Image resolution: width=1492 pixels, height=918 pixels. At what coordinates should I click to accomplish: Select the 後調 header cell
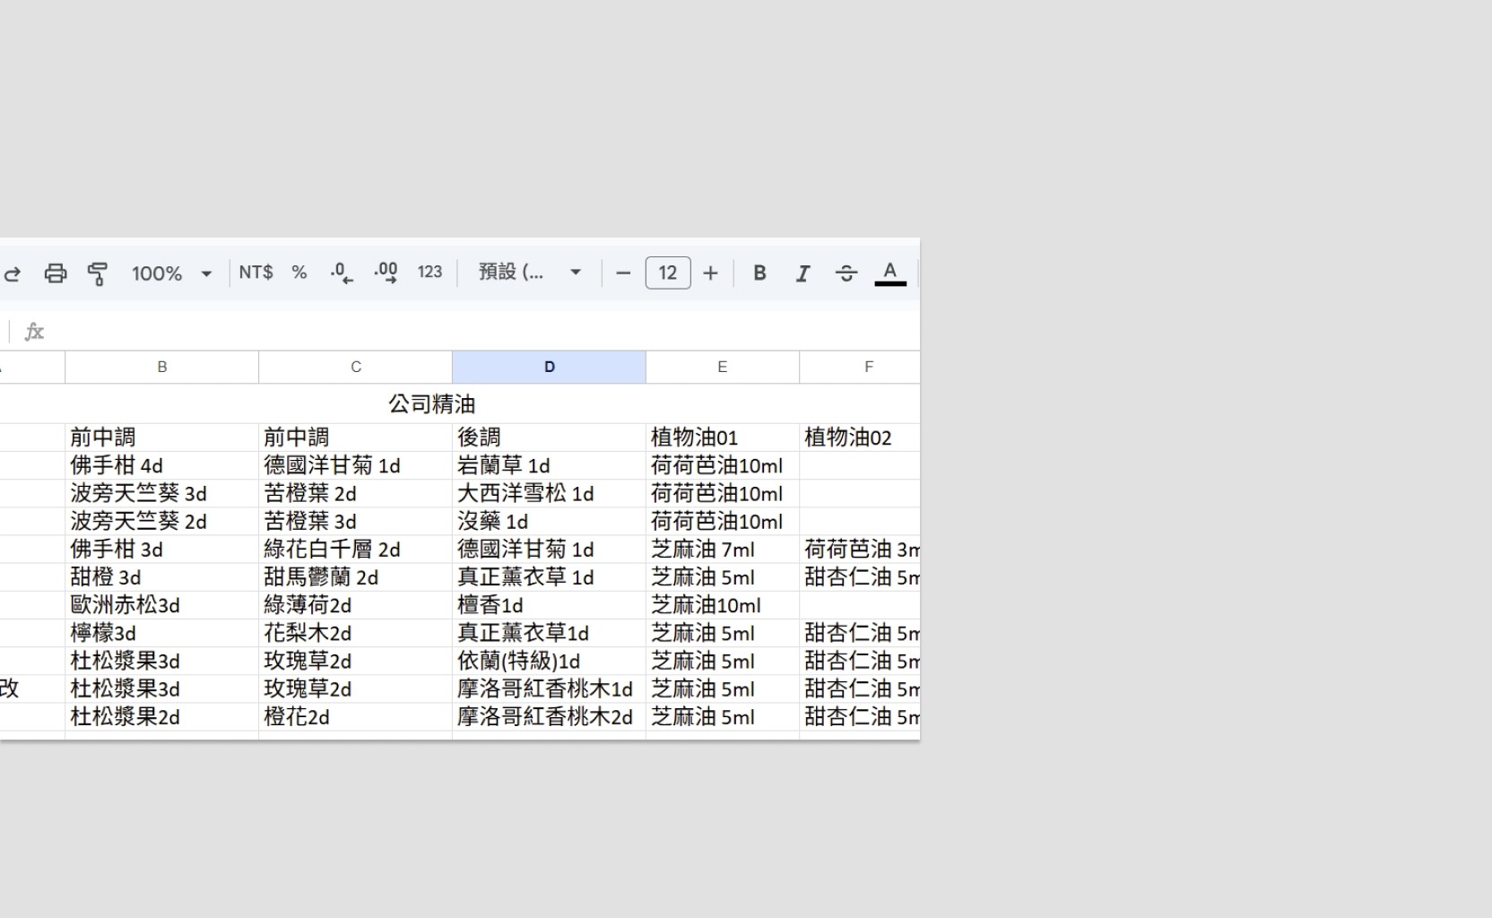click(x=550, y=437)
